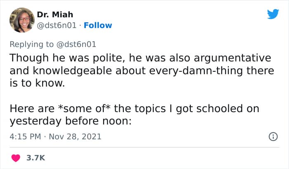Open the tweet info icon
The image size is (289, 169).
(x=273, y=136)
